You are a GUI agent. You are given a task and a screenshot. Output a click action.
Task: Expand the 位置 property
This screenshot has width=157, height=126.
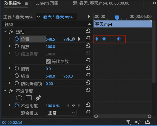pos(9,39)
